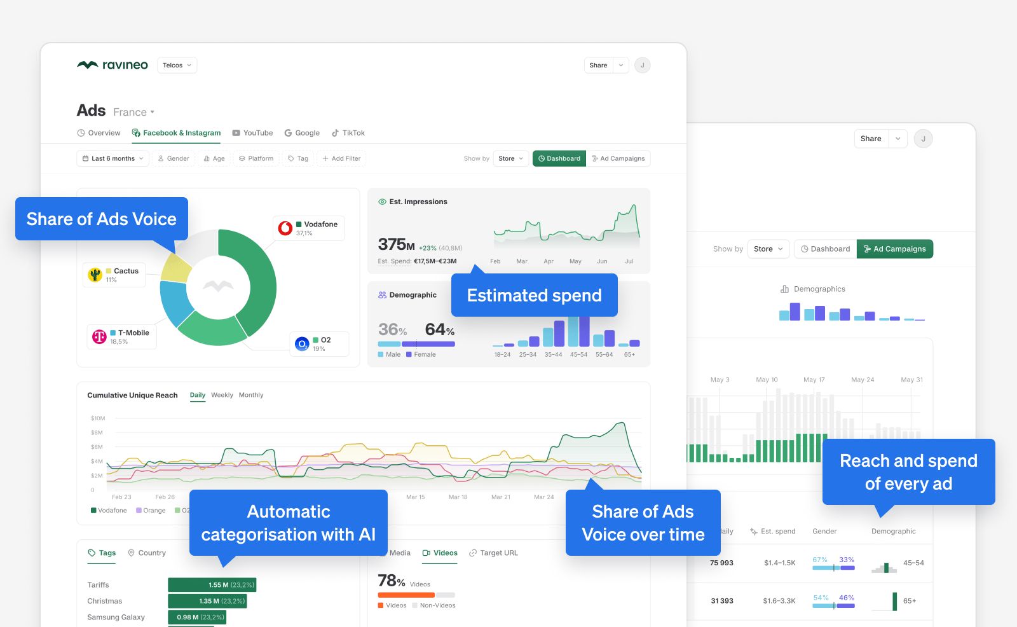Click the Tariffs tag bar
Image resolution: width=1017 pixels, height=627 pixels.
(x=212, y=585)
